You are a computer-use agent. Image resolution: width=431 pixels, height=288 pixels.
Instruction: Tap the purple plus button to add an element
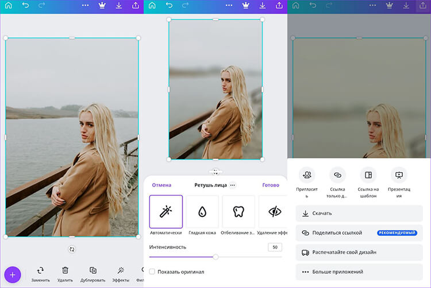coord(13,275)
